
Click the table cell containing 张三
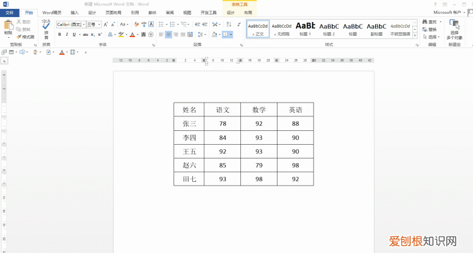[x=189, y=123]
